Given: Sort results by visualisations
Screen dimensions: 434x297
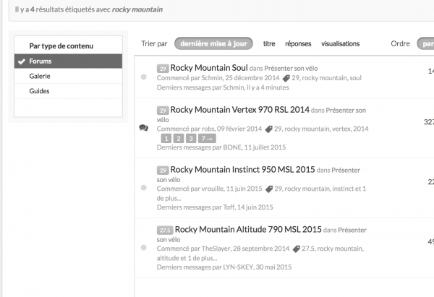Looking at the screenshot, I should pyautogui.click(x=340, y=43).
